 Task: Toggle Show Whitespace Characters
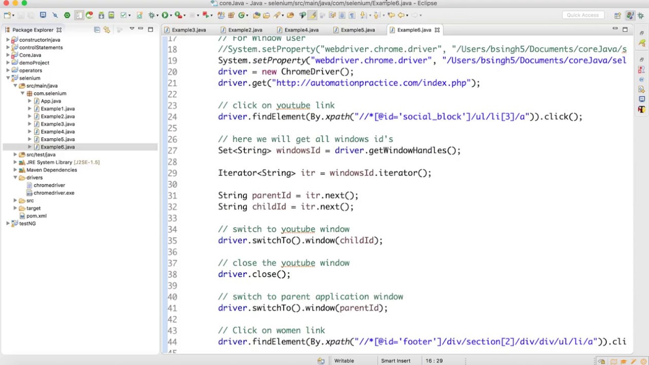352,15
